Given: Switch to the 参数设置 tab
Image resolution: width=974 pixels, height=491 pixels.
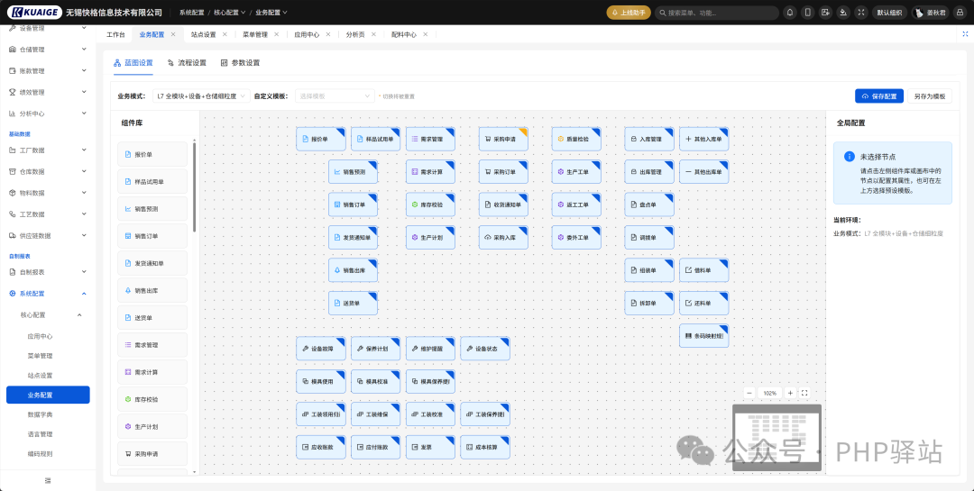Looking at the screenshot, I should [x=241, y=63].
